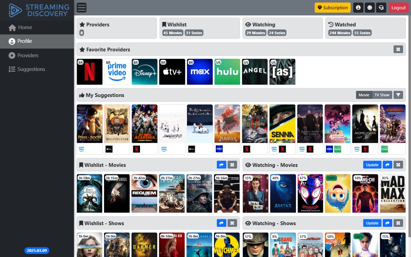Open the Maquia suggestion poster
The width and height of the screenshot is (411, 257).
click(227, 124)
